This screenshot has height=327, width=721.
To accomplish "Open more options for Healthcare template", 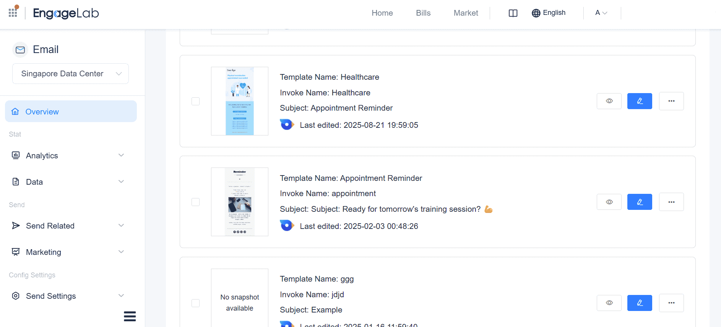I will click(x=671, y=101).
